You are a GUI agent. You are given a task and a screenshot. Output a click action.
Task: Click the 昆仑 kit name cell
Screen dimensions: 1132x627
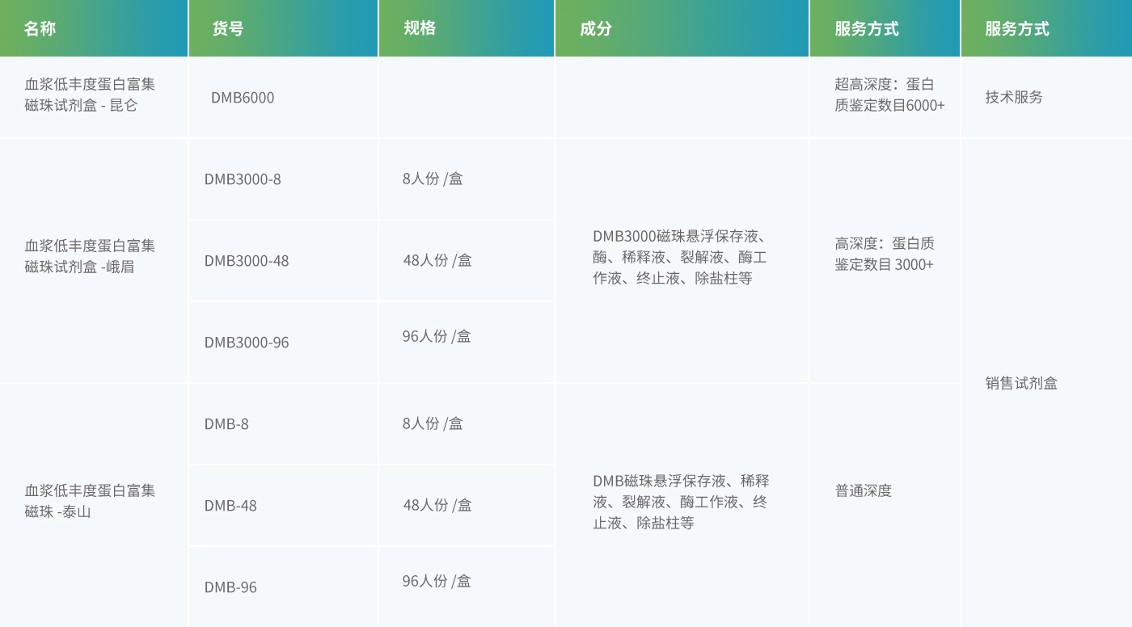pos(90,95)
